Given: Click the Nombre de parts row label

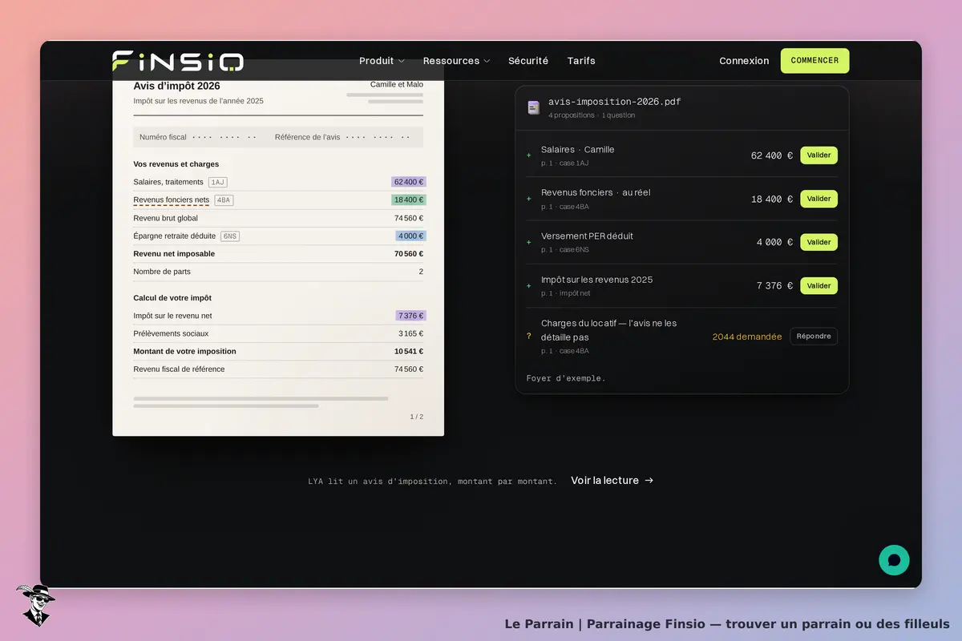Looking at the screenshot, I should [x=162, y=272].
